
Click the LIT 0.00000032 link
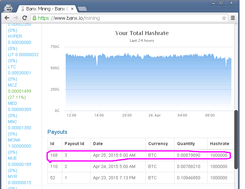tap(23, 55)
